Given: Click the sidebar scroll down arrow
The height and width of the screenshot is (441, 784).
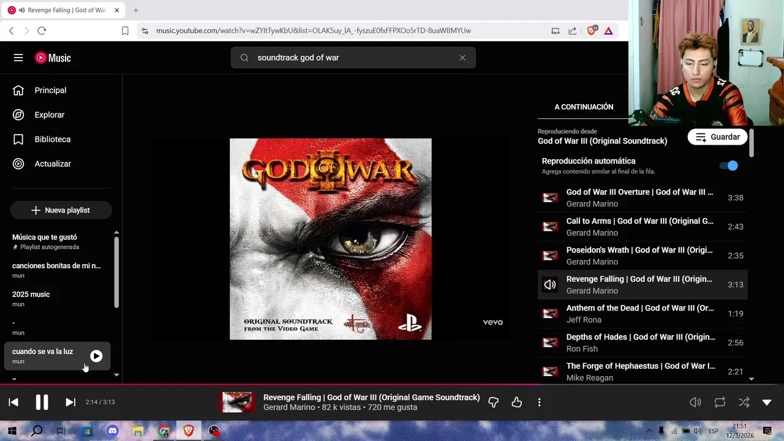Looking at the screenshot, I should pyautogui.click(x=116, y=375).
